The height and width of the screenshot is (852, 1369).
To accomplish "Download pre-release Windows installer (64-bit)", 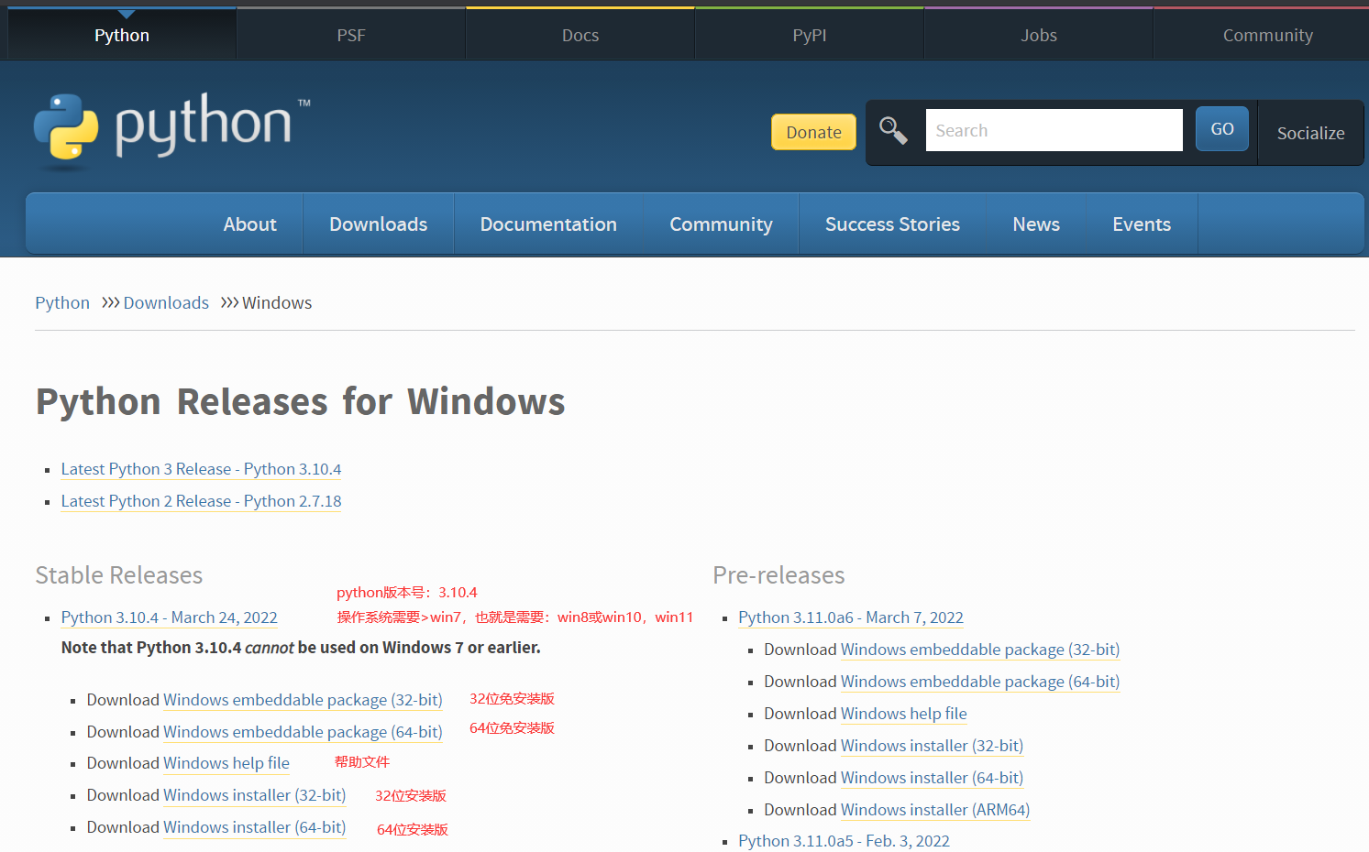I will click(932, 778).
